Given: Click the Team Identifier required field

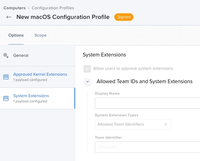Looking at the screenshot, I should 148,147.
